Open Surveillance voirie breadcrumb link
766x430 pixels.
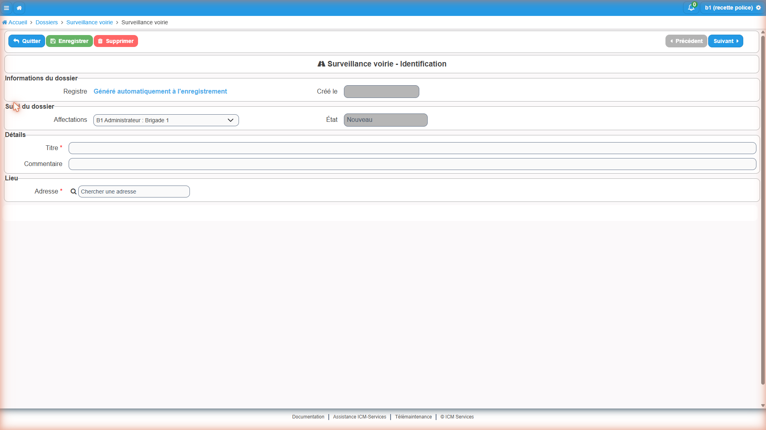point(89,22)
